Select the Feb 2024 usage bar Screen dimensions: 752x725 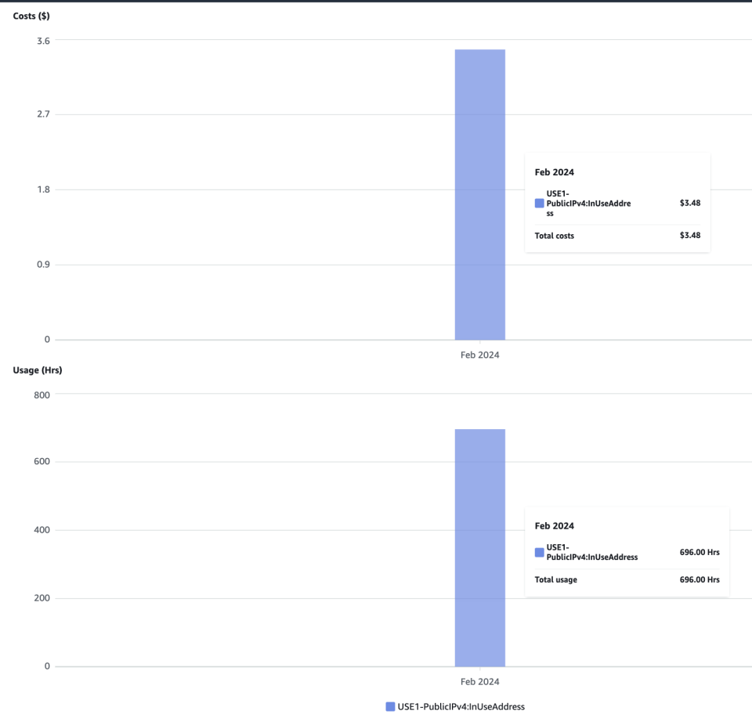click(479, 548)
